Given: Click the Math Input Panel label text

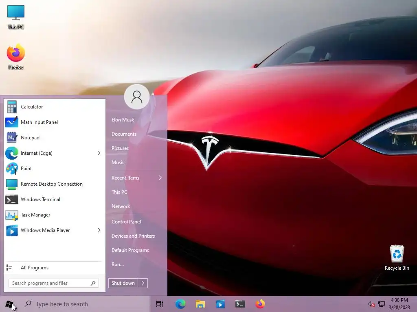Looking at the screenshot, I should tap(39, 122).
